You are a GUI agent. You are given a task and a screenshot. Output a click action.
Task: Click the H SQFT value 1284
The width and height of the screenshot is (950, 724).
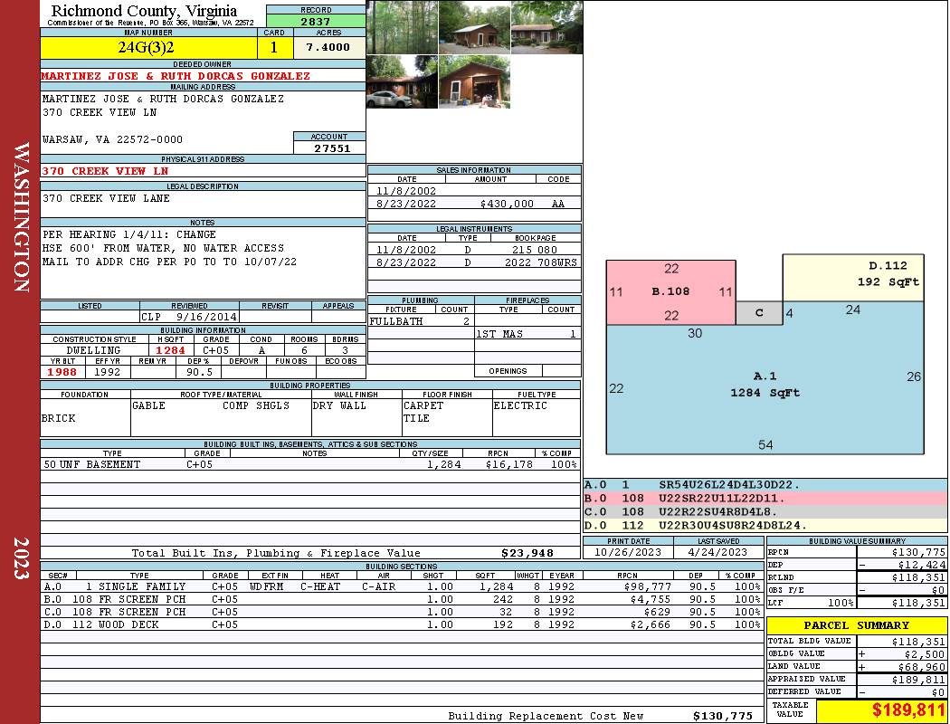[170, 350]
